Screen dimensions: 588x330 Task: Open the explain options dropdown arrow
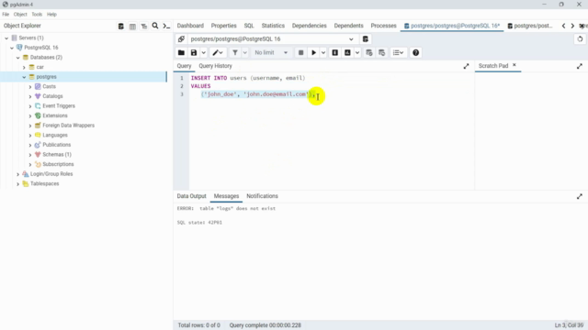[357, 53]
